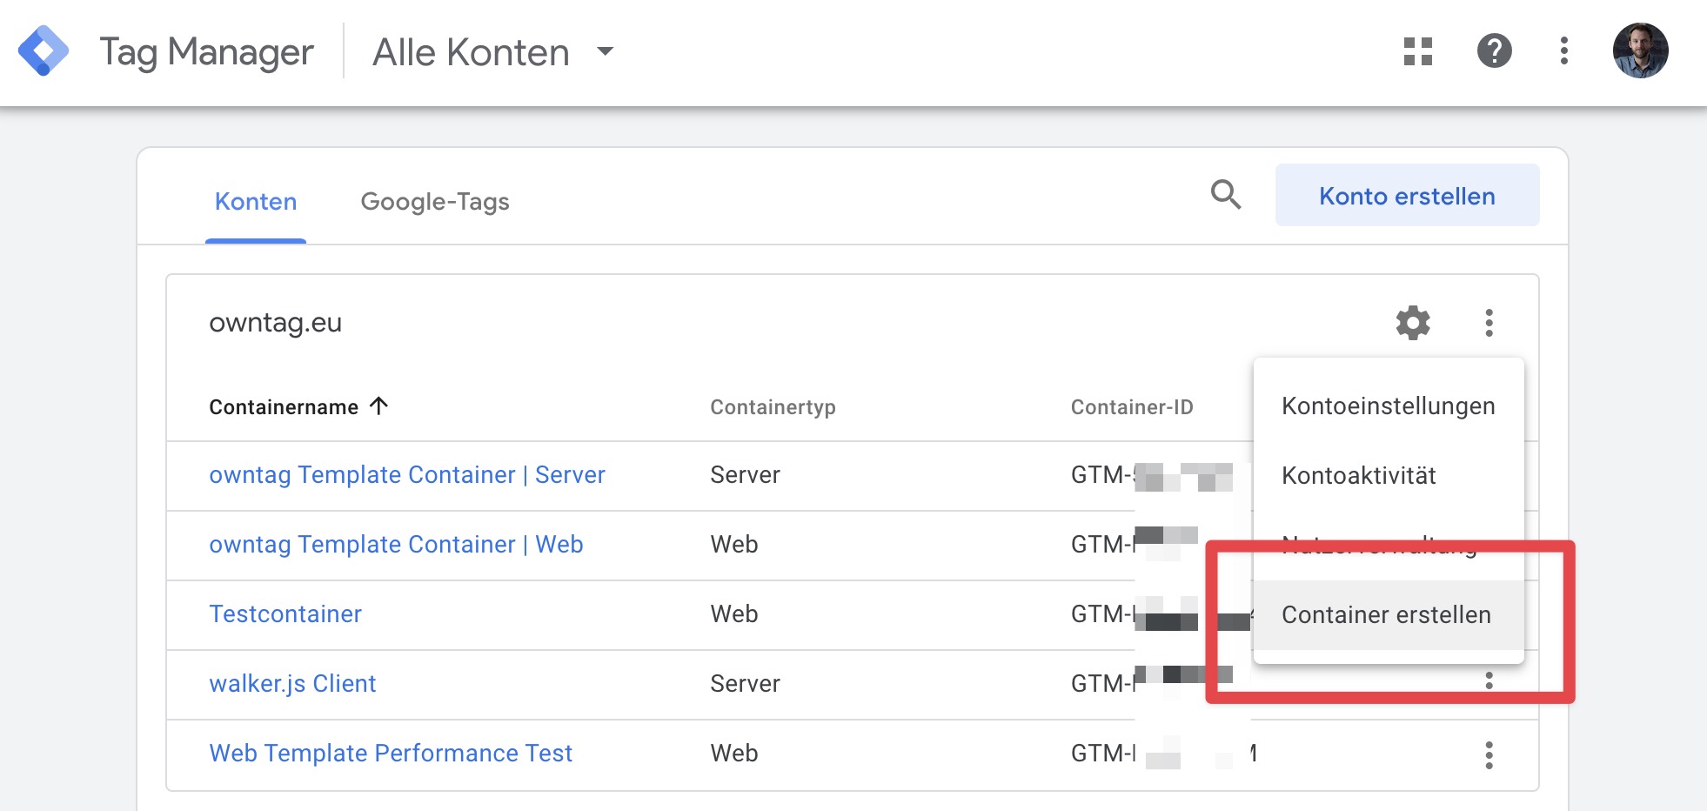Select Kontoaktivität menu entry
The height and width of the screenshot is (811, 1707).
pos(1358,476)
